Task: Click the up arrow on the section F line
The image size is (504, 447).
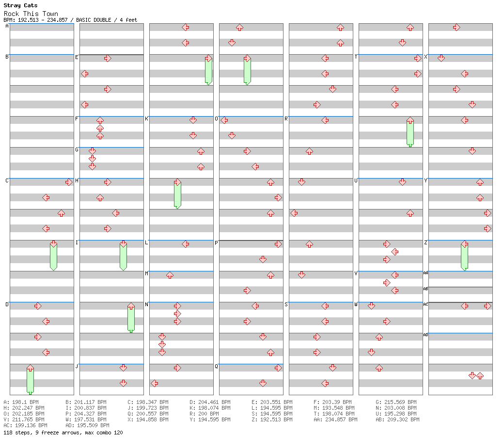Action: (x=100, y=120)
